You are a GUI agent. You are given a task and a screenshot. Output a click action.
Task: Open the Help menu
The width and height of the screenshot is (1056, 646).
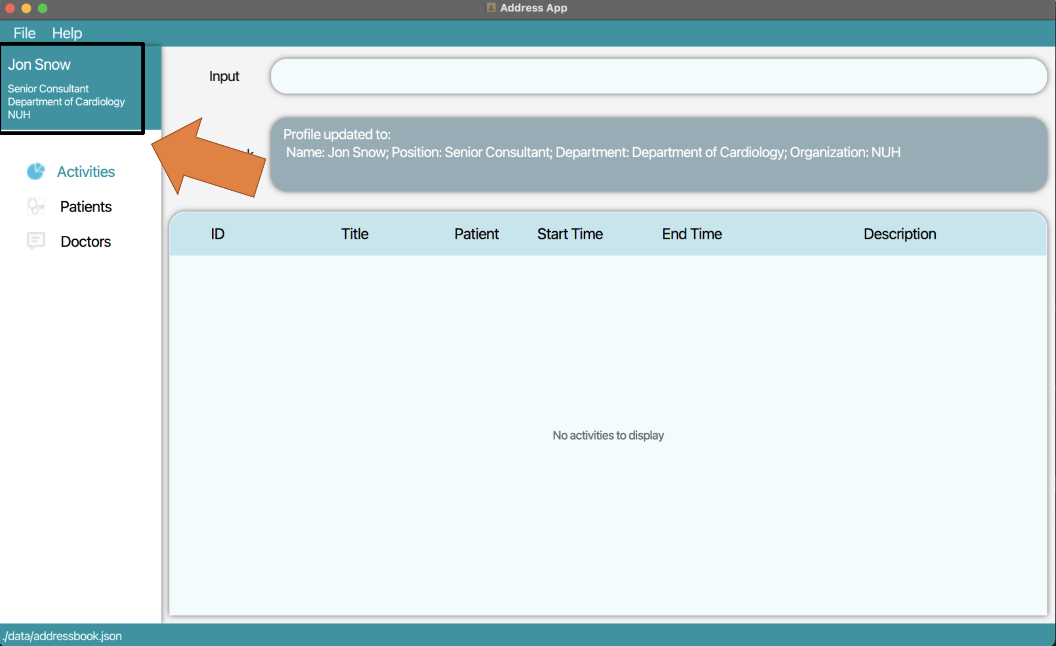click(67, 33)
